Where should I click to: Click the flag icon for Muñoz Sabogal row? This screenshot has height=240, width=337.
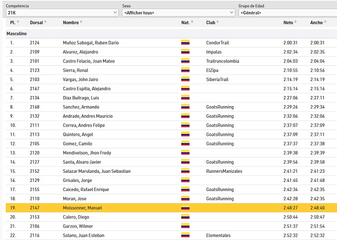[185, 43]
